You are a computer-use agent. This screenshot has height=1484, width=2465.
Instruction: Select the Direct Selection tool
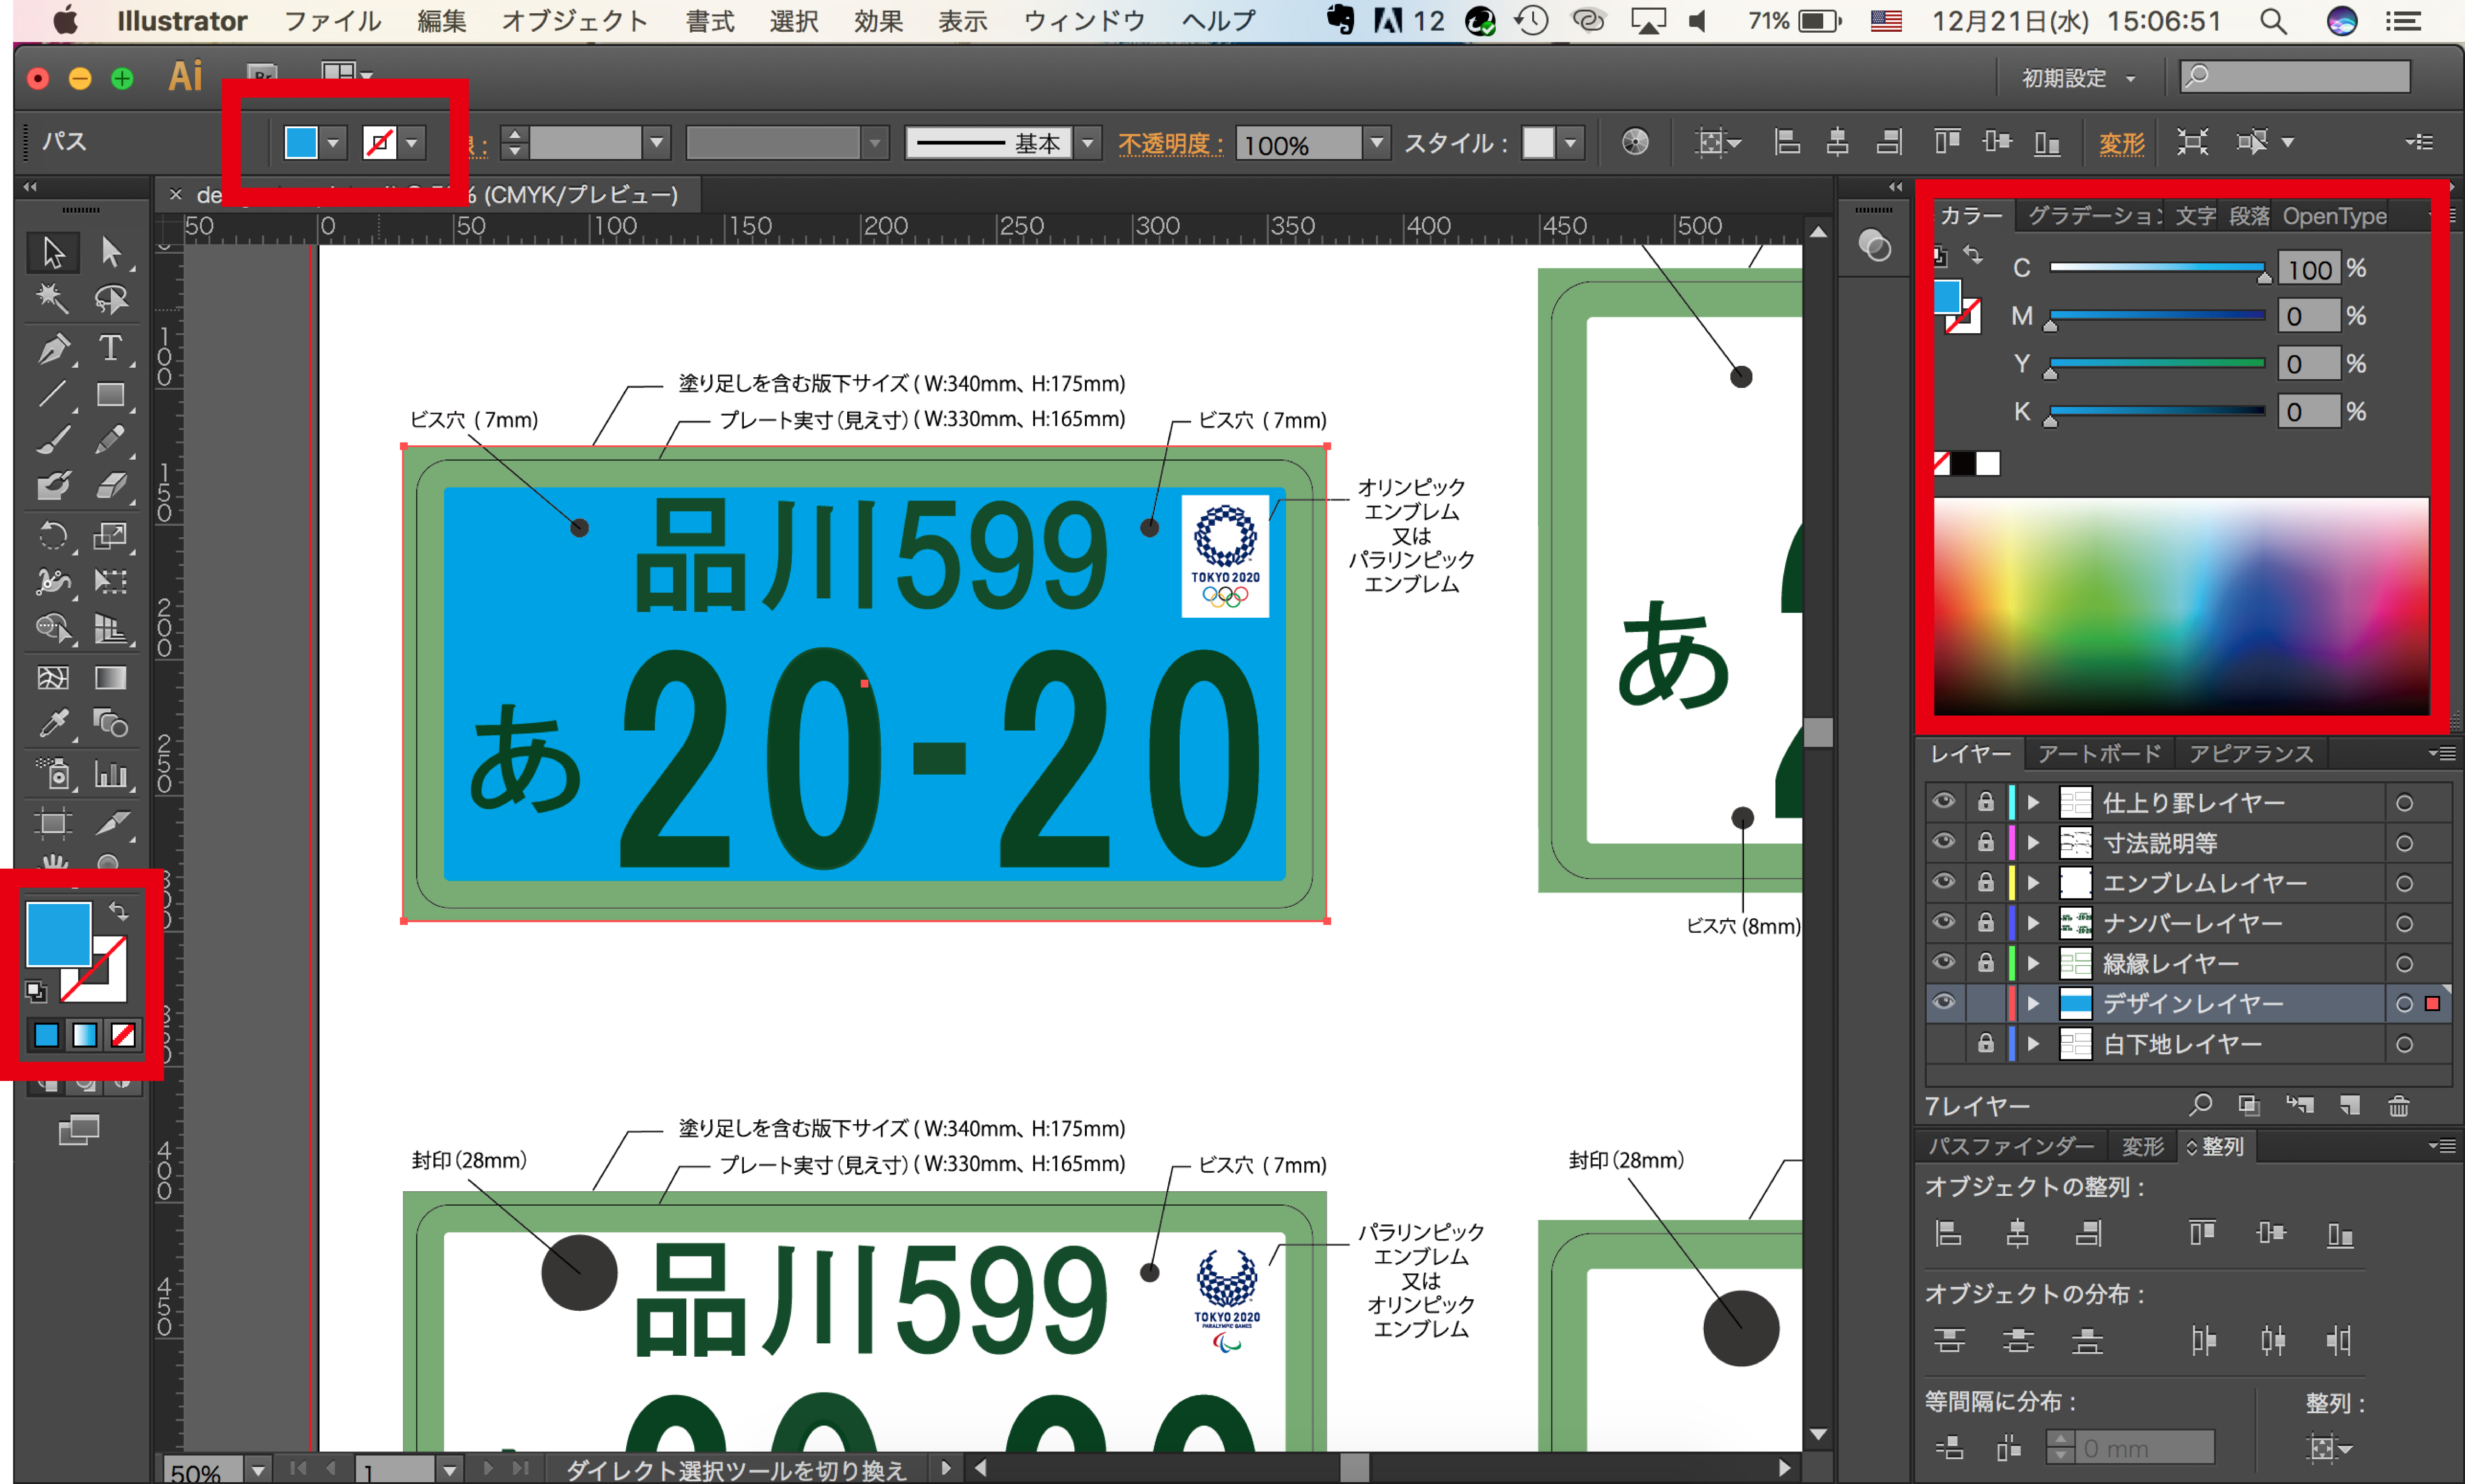coord(111,253)
